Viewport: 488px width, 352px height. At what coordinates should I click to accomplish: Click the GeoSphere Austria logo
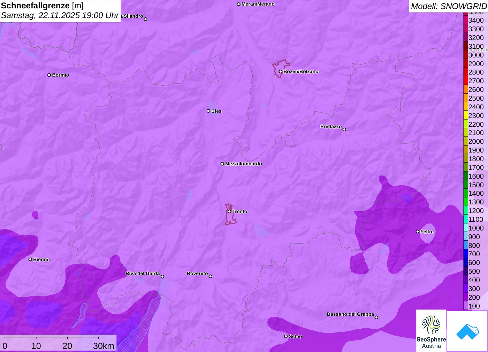(x=431, y=331)
